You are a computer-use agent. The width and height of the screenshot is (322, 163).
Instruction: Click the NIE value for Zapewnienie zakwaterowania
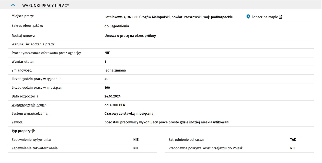pyautogui.click(x=136, y=148)
